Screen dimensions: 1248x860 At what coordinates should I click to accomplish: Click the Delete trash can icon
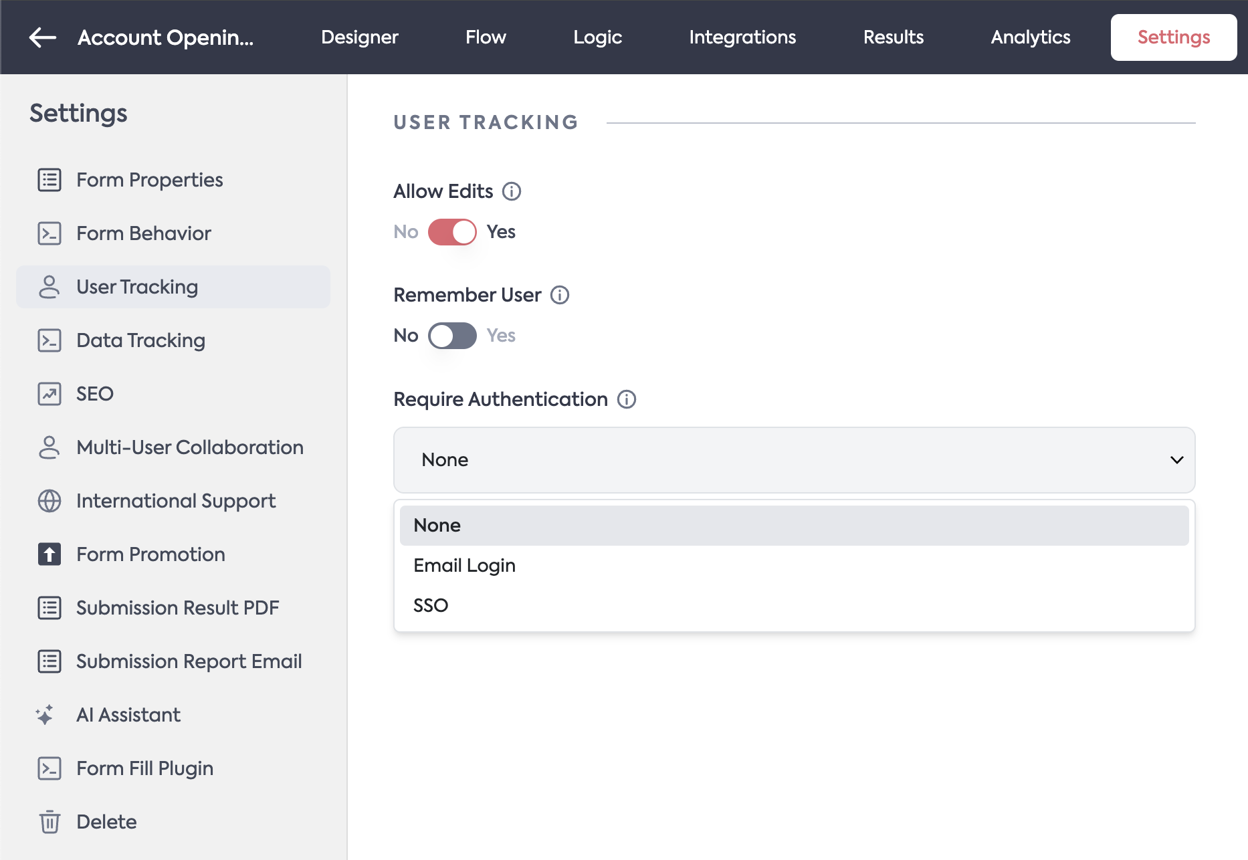[x=49, y=822]
